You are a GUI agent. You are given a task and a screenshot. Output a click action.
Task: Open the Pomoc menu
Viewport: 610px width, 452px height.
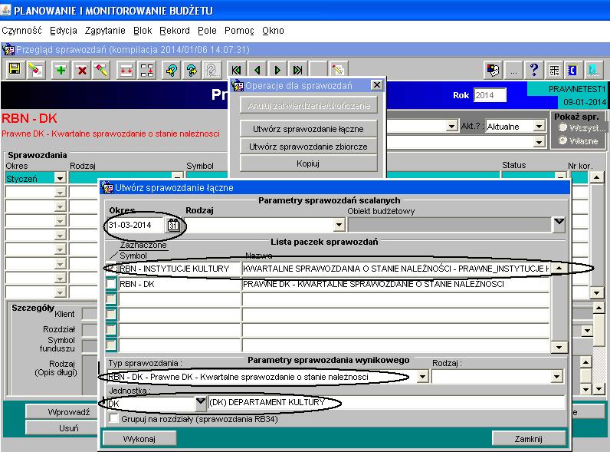(239, 31)
